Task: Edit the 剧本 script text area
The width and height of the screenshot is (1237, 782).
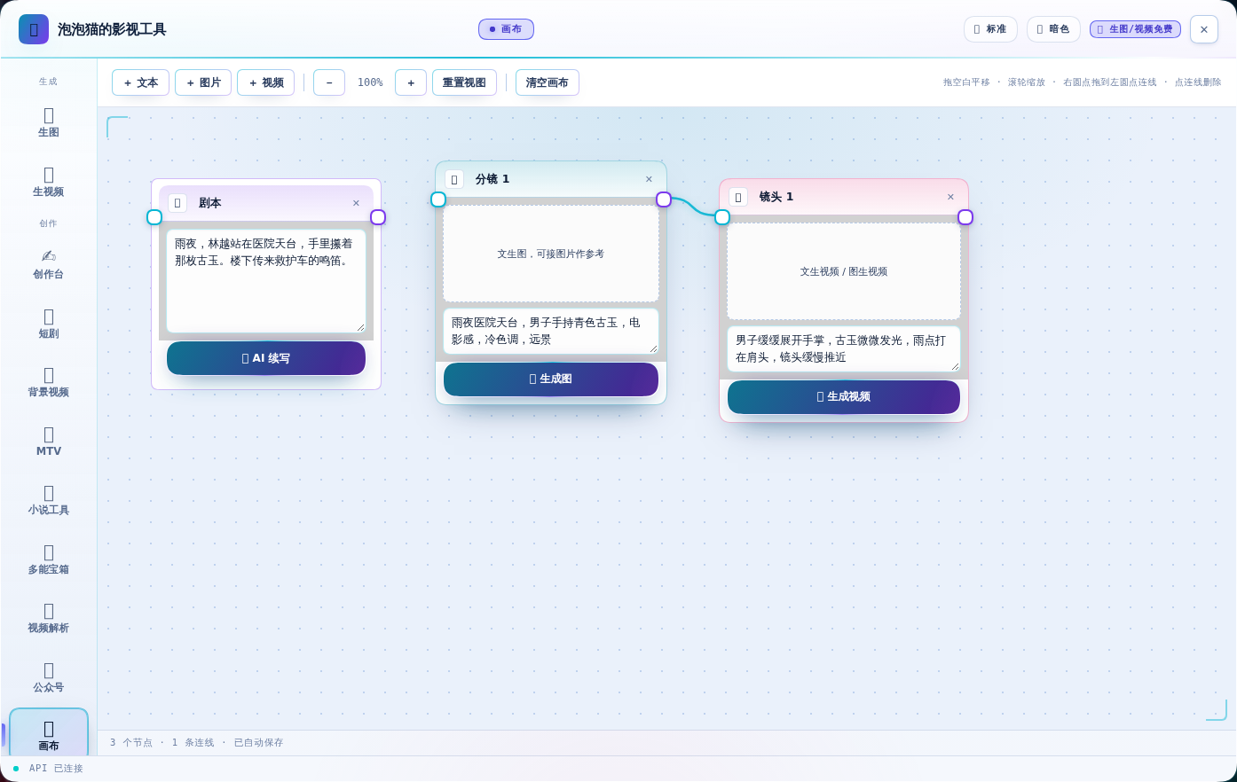Action: point(266,281)
